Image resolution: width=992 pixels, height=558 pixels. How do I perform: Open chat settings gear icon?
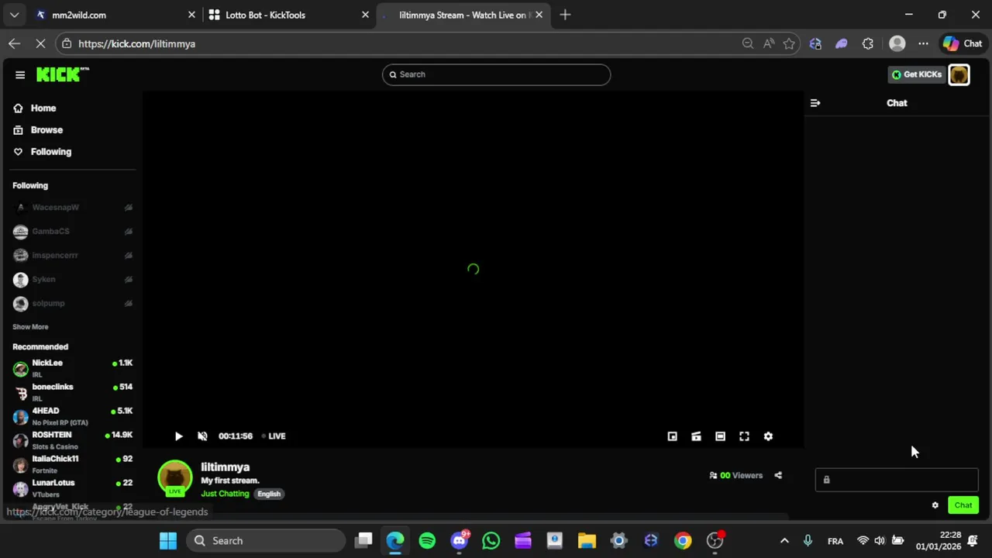click(x=935, y=505)
